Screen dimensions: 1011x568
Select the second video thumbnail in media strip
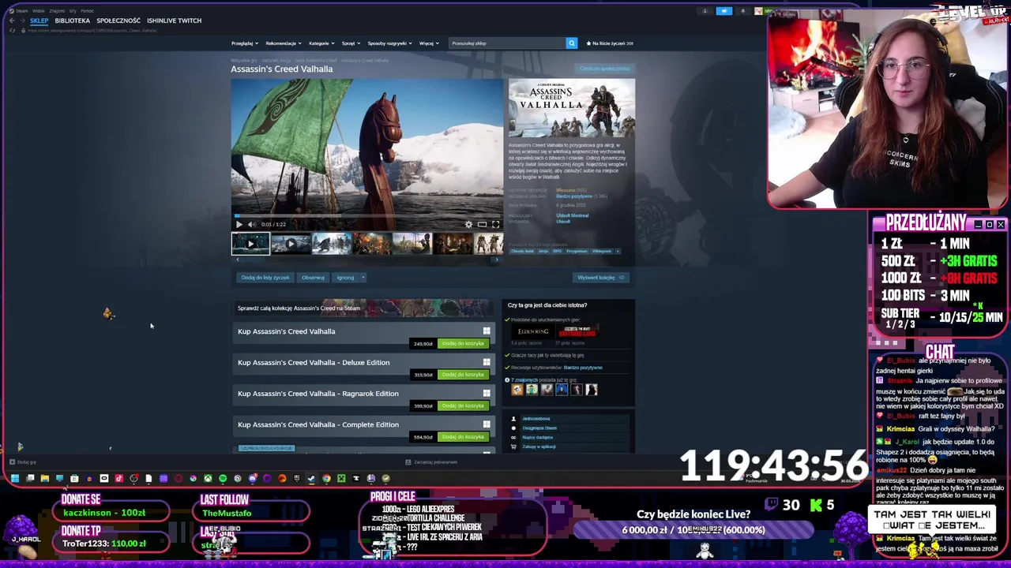[x=291, y=244]
